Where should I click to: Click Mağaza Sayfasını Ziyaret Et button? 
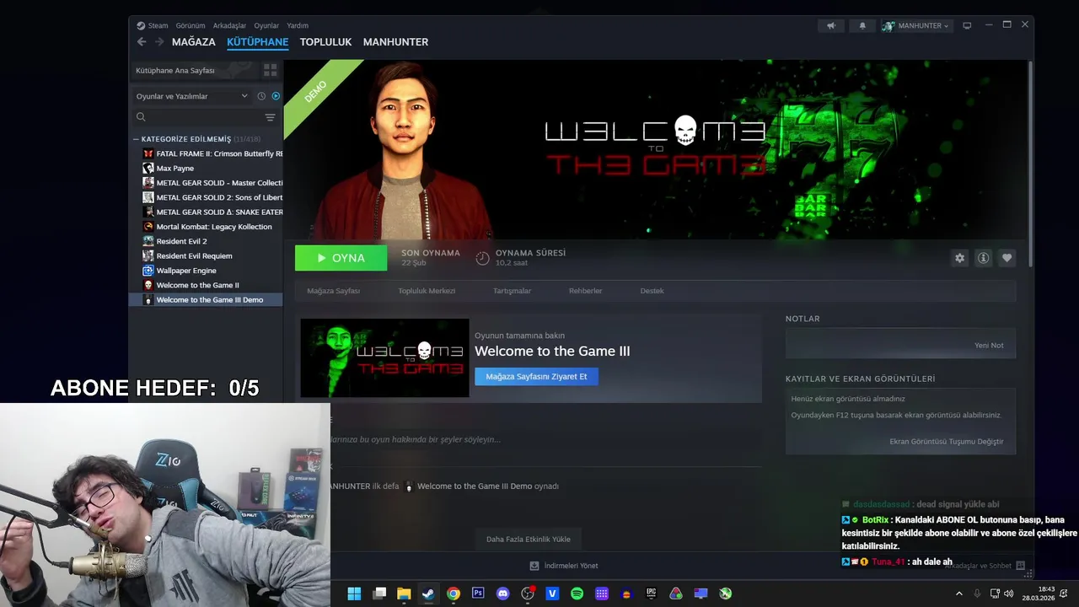point(536,377)
